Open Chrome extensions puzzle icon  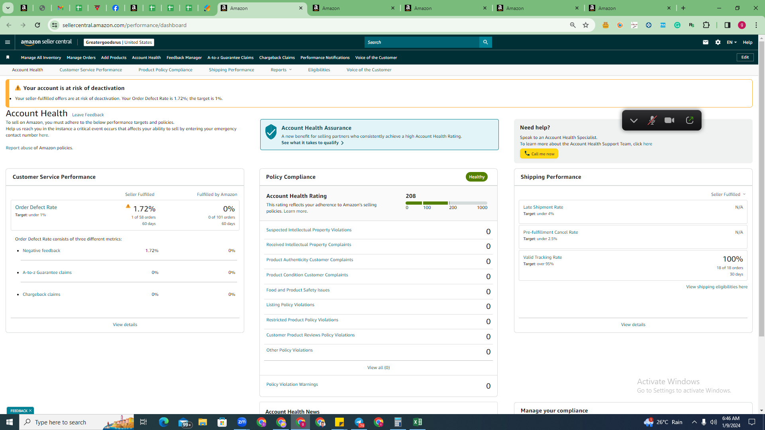(x=706, y=25)
